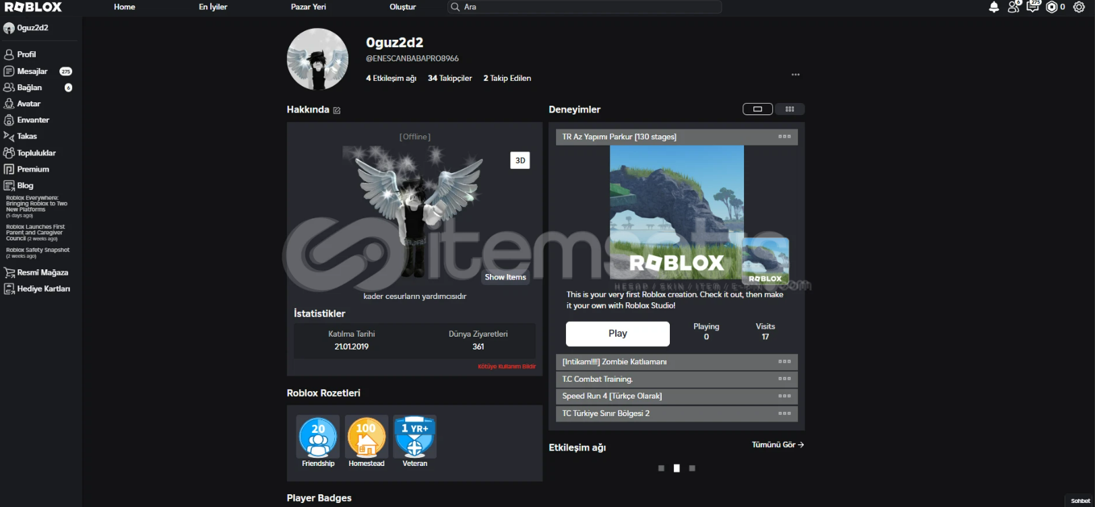Open the 4 Etkileşim ağı link

tap(392, 79)
